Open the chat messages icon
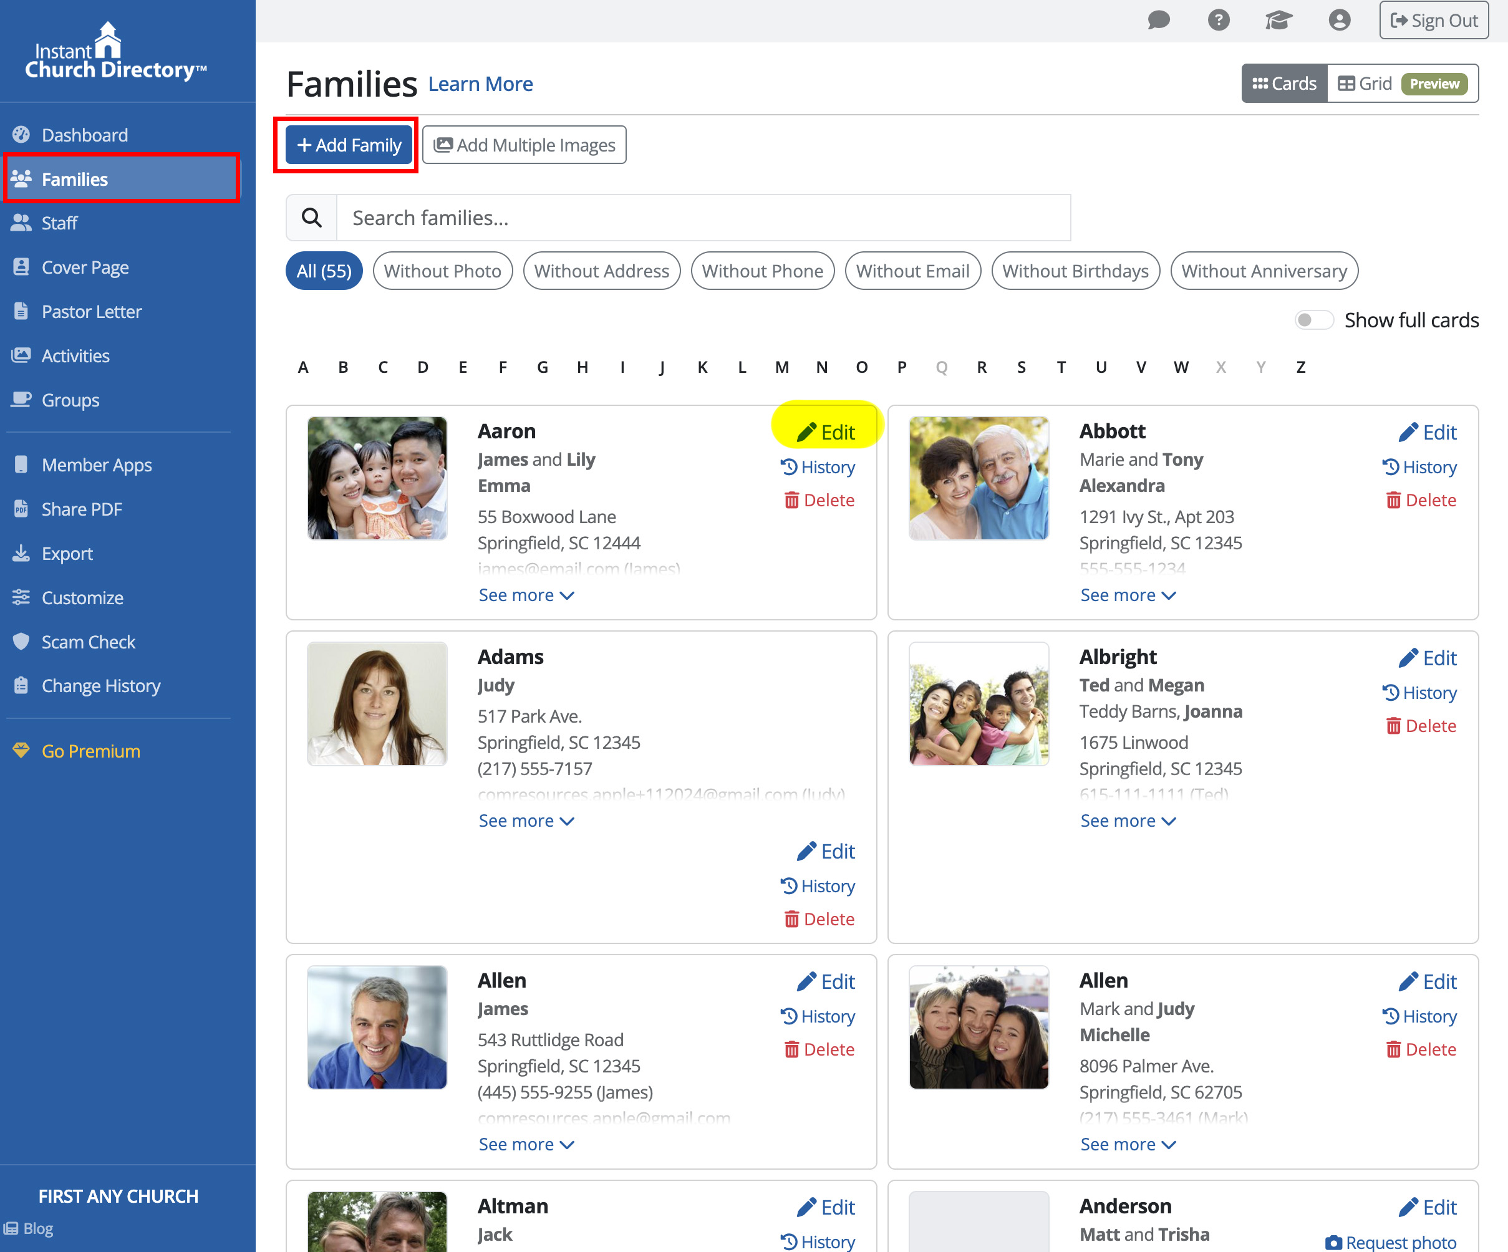This screenshot has height=1252, width=1508. (1158, 20)
